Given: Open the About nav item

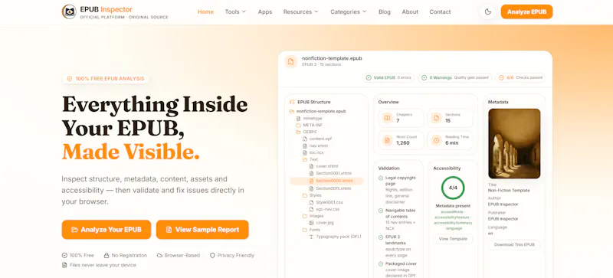Looking at the screenshot, I should tap(410, 11).
